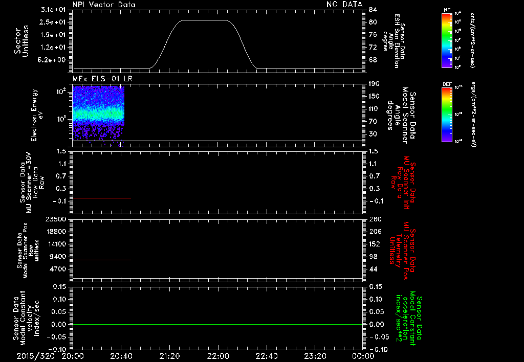Click the "22:40" time axis label
The image size is (524, 362).
pyautogui.click(x=266, y=356)
